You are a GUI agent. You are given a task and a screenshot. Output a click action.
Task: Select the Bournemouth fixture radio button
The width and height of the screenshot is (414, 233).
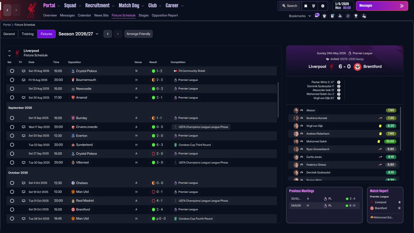tap(12, 80)
